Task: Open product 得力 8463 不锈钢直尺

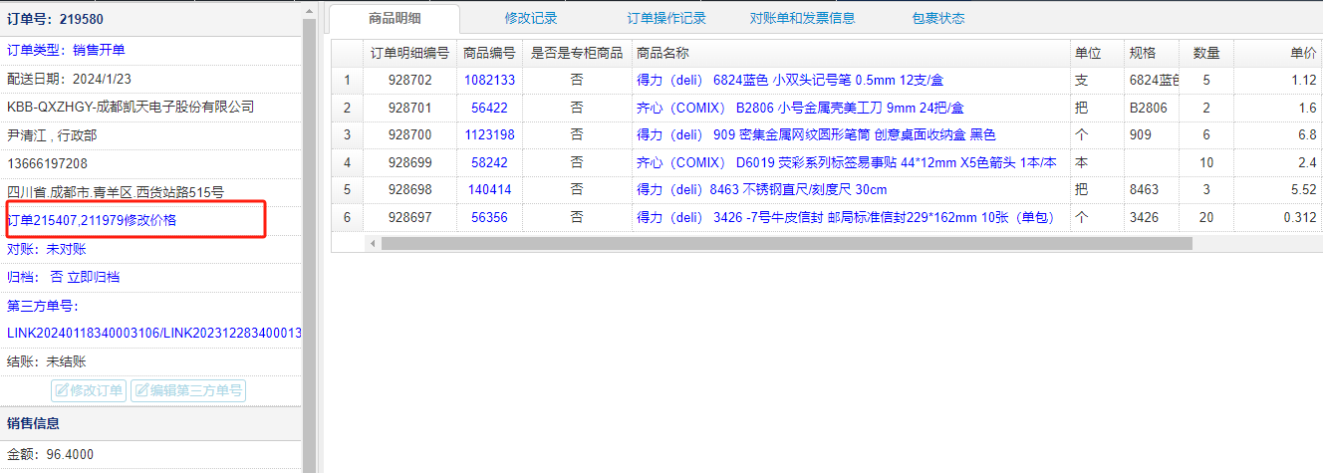Action: click(761, 189)
